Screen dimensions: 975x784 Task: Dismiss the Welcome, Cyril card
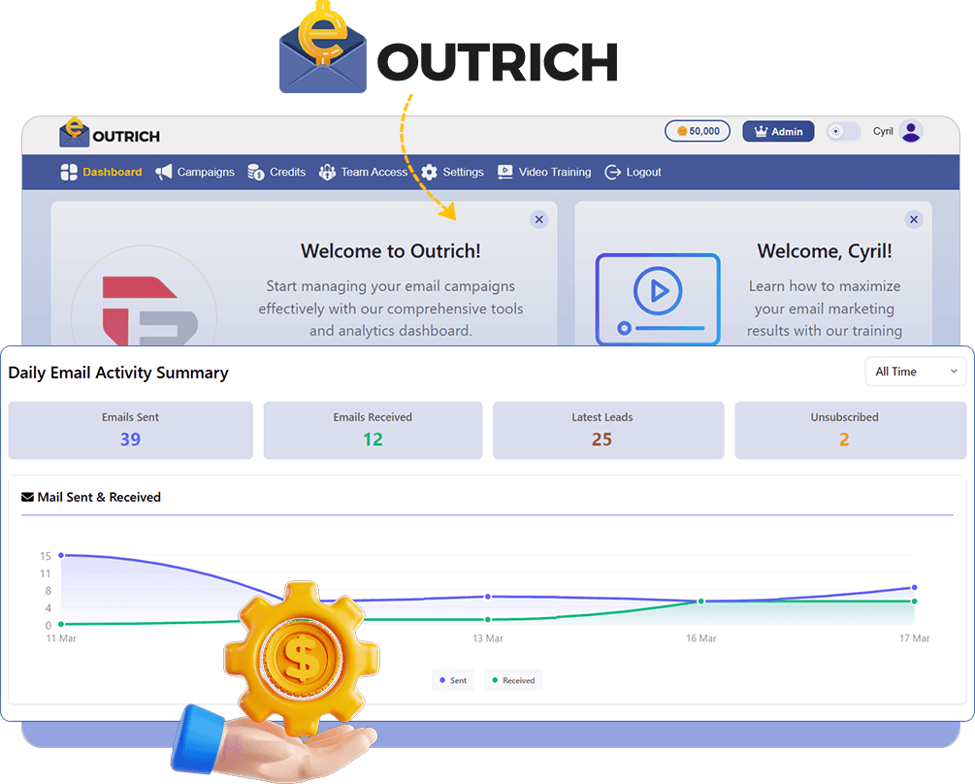[913, 219]
